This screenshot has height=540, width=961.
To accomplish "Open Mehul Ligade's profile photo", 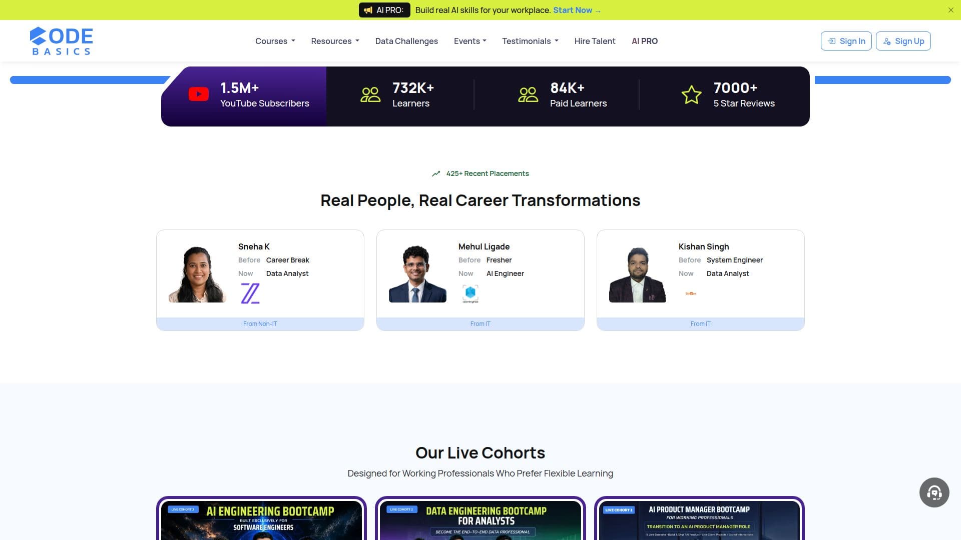I will click(x=417, y=273).
